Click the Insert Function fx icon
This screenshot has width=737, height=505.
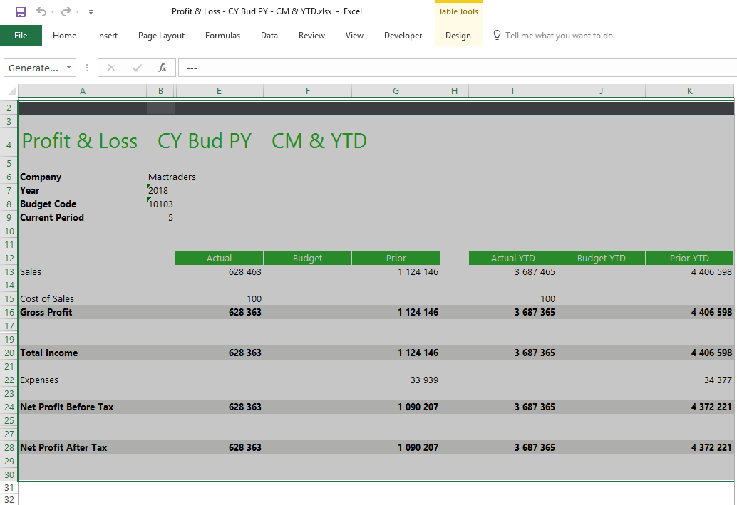click(x=163, y=68)
